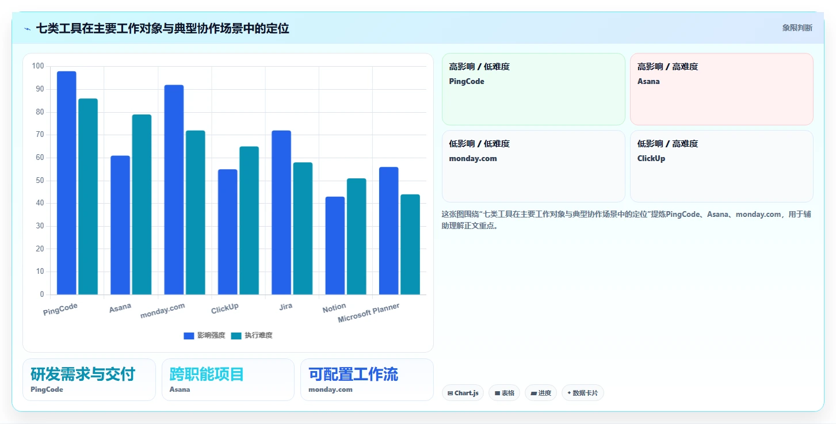
Task: Click the 象限判断 label in the header
Action: [797, 28]
